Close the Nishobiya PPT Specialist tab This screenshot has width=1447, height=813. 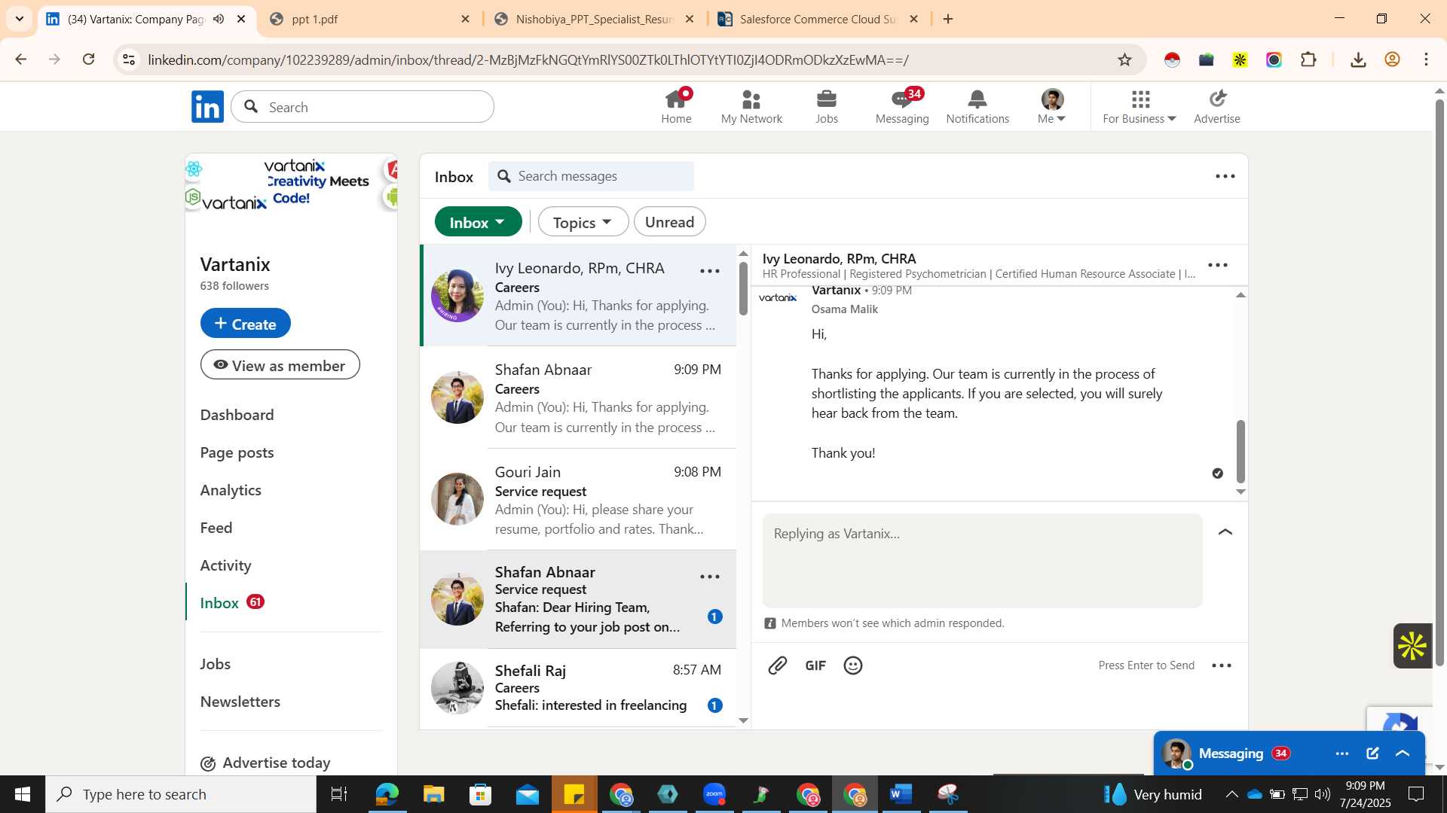(x=689, y=19)
